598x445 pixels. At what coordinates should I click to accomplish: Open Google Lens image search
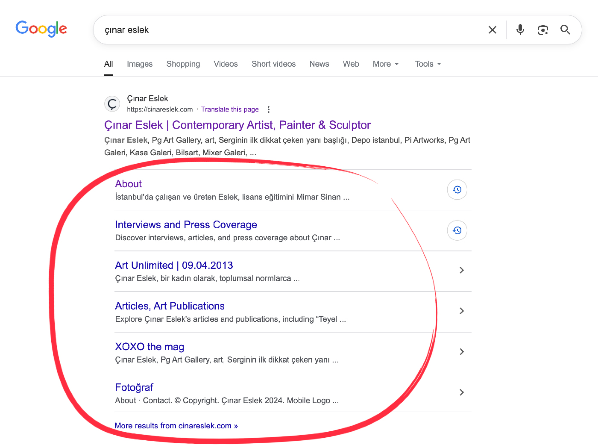[x=542, y=30]
